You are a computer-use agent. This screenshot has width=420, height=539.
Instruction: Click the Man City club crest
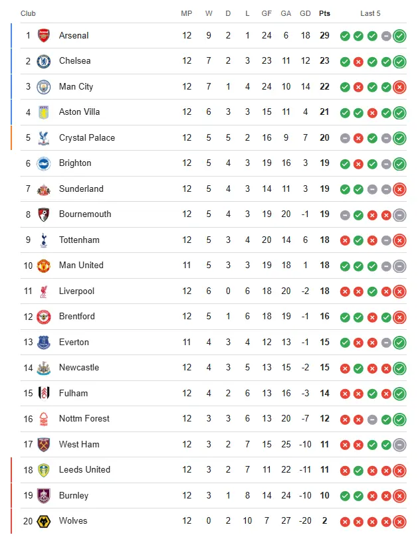(x=44, y=87)
